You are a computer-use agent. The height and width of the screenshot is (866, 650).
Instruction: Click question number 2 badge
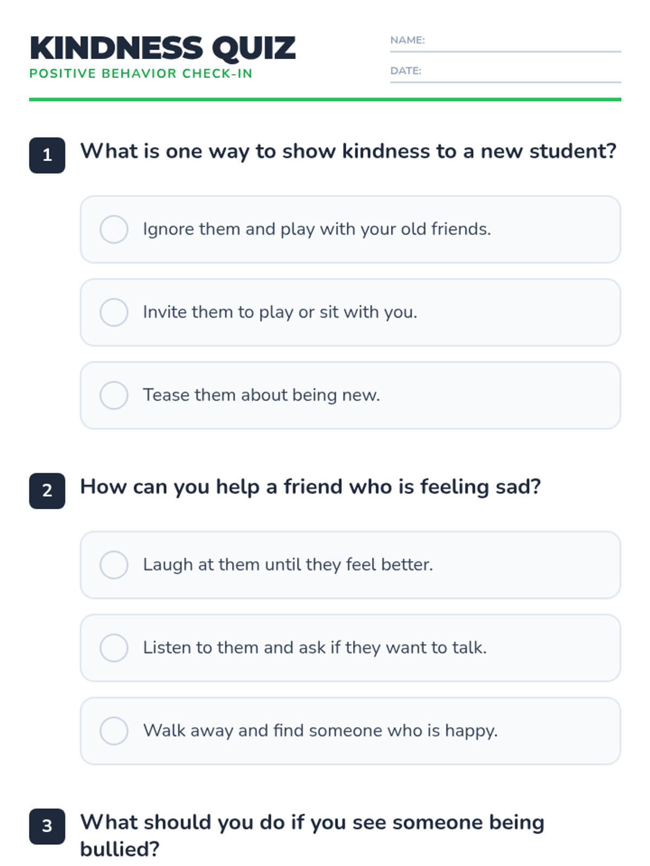coord(47,491)
